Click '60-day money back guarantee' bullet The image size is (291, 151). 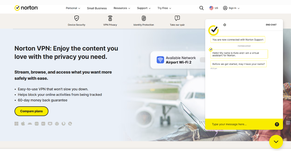point(42,100)
